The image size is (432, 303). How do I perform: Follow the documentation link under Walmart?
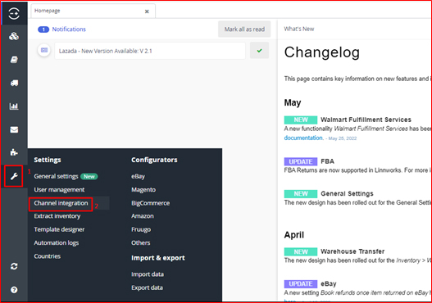303,138
